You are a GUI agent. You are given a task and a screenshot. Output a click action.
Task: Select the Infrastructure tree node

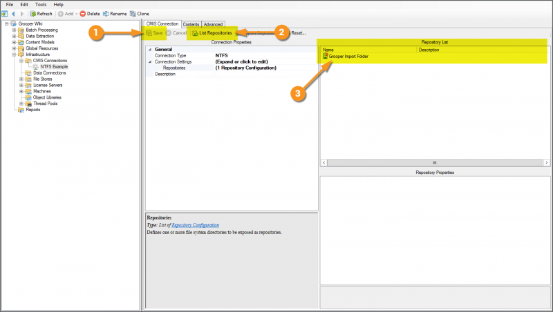pyautogui.click(x=38, y=55)
